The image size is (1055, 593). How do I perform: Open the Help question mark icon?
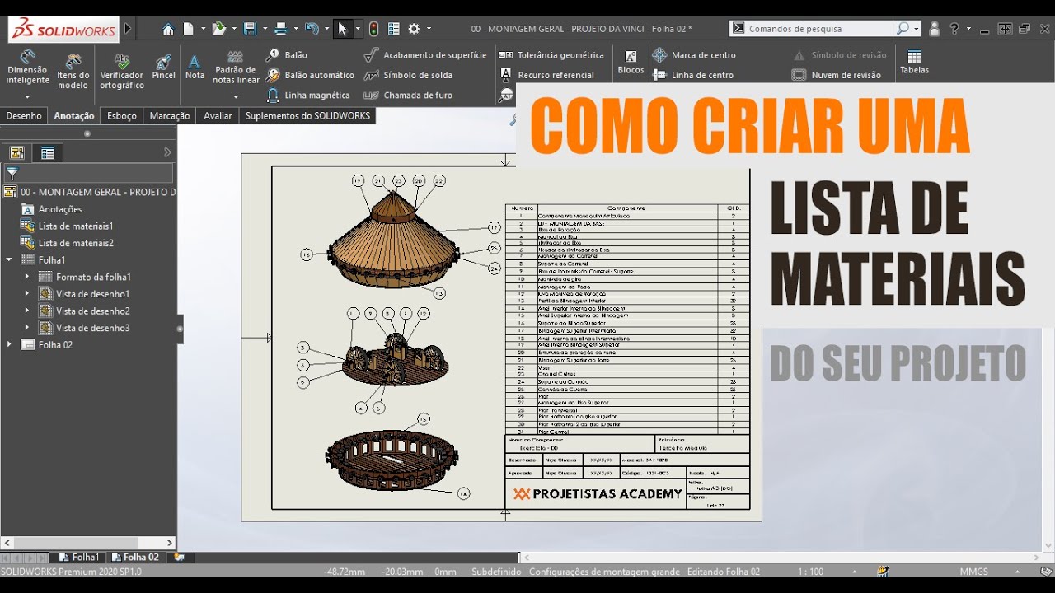[954, 29]
